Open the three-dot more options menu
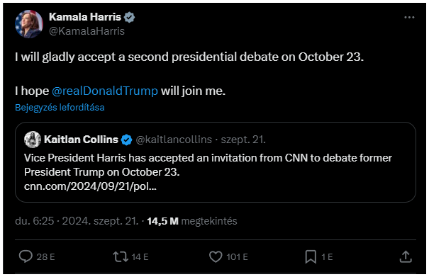The image size is (429, 277). 409,17
